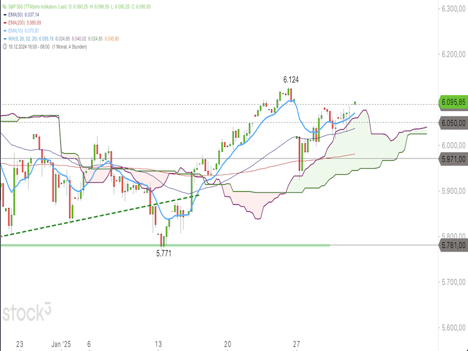Click the 6.000,00 price axis label

[x=454, y=145]
